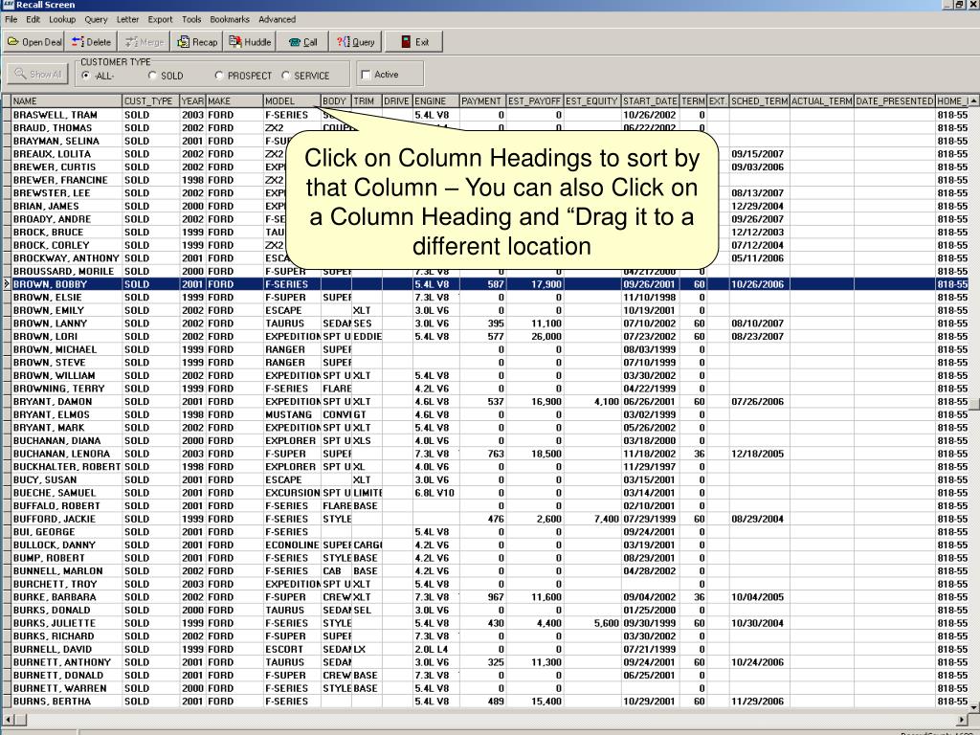Select the BROWN, BOBBY row
This screenshot has width=980, height=735.
pos(490,284)
